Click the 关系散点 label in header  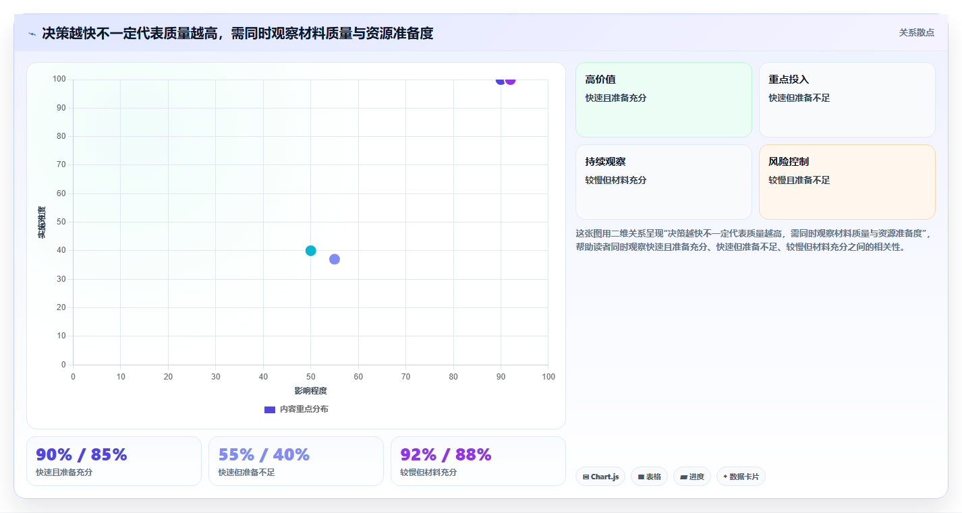(917, 32)
